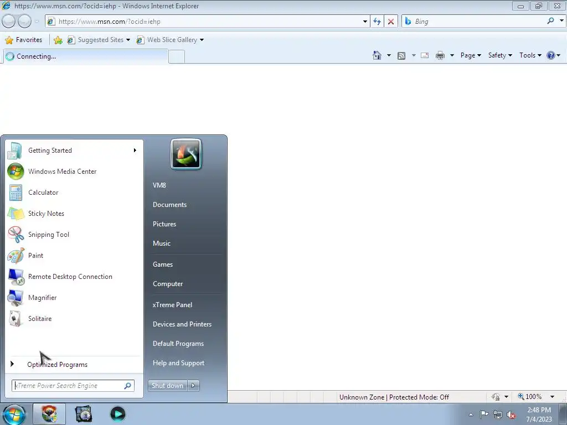Select the Connecting... tab
Image resolution: width=567 pixels, height=425 pixels.
[x=86, y=56]
